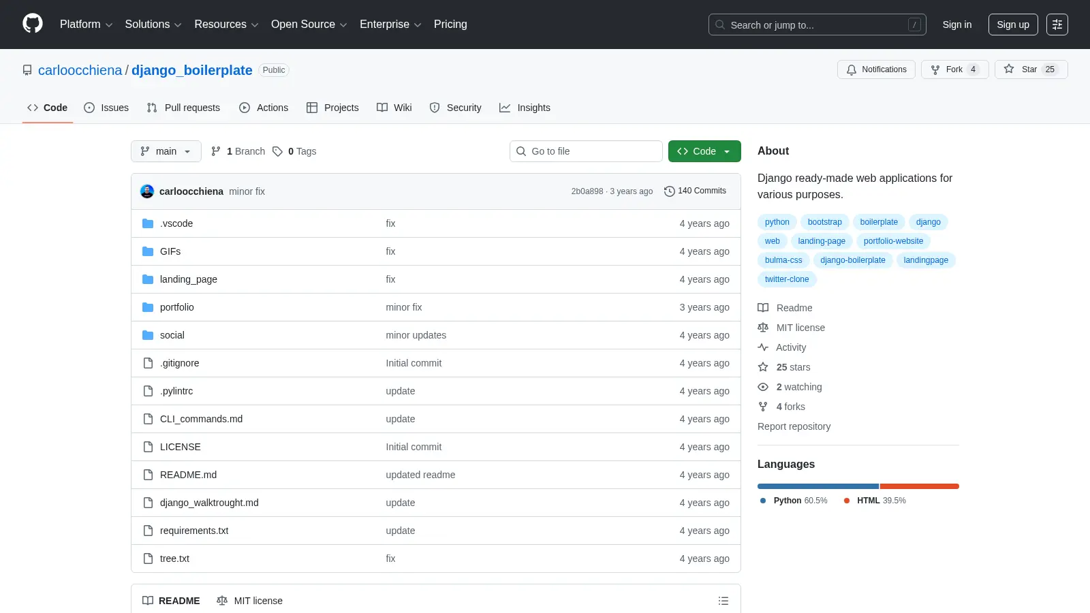Click the .vscode folder icon
This screenshot has width=1090, height=613.
coord(148,223)
